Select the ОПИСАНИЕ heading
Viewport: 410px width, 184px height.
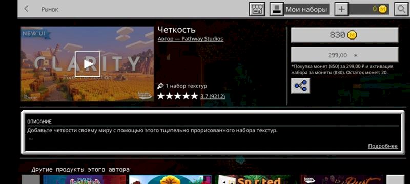click(x=39, y=122)
